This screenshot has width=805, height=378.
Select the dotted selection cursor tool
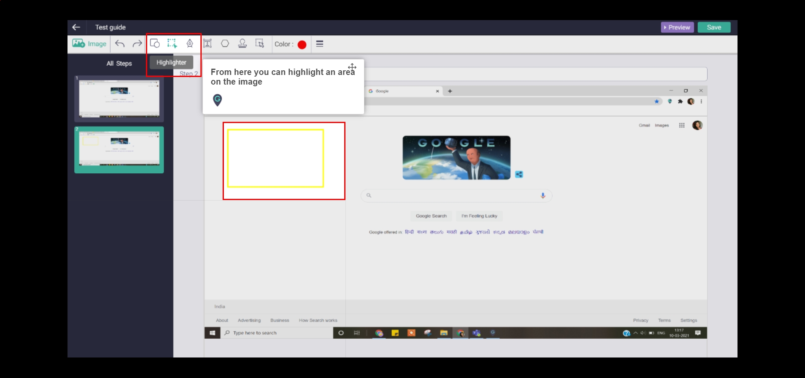[260, 44]
